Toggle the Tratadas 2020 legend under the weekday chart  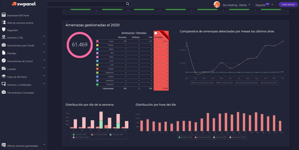pos(80,134)
